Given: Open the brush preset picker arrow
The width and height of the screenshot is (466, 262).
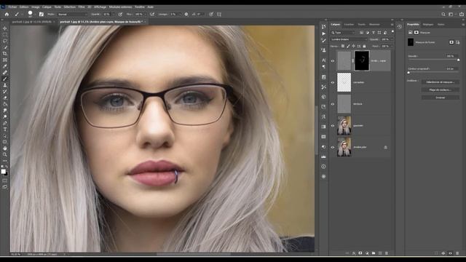Looking at the screenshot, I should pyautogui.click(x=35, y=15).
